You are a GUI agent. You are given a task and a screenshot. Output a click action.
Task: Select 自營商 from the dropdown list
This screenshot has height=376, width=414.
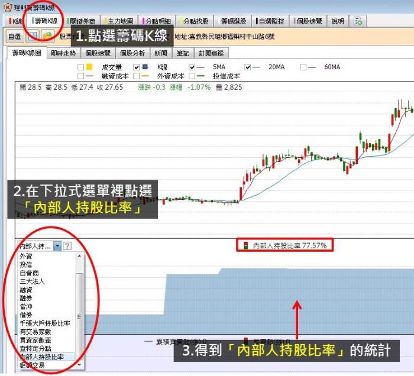(x=29, y=273)
